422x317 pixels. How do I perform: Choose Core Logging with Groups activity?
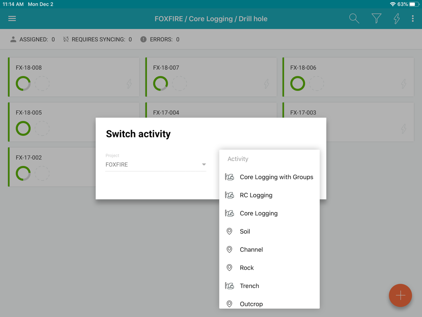(276, 177)
